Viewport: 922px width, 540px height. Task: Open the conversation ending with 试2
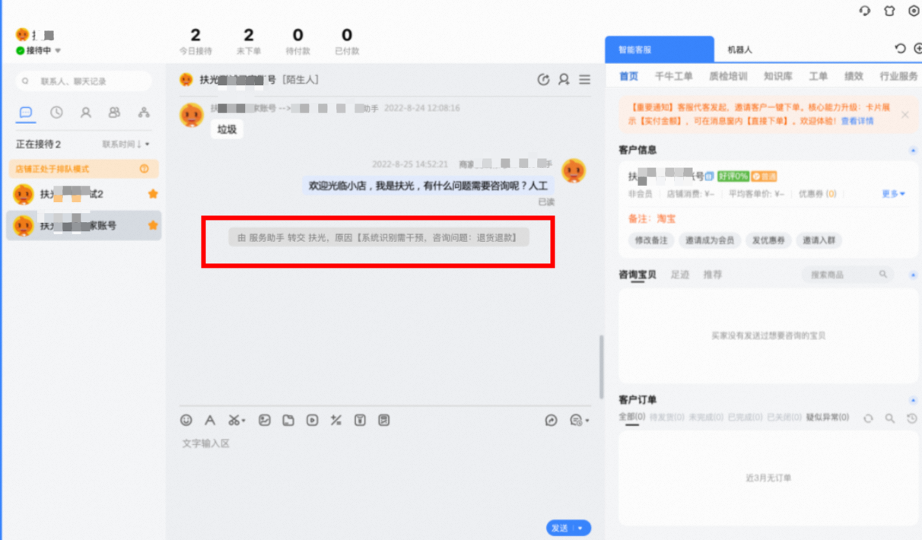coord(84,194)
